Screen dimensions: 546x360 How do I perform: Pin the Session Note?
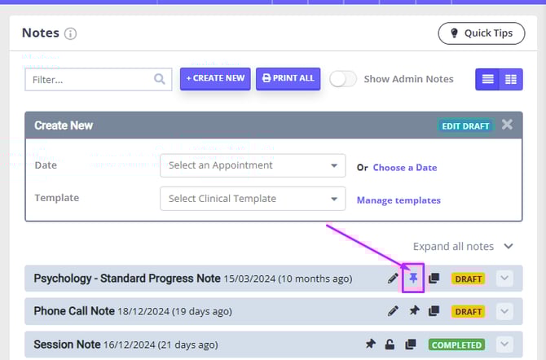pos(372,345)
